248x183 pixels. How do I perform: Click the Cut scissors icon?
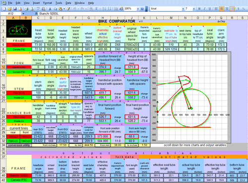click(50, 9)
